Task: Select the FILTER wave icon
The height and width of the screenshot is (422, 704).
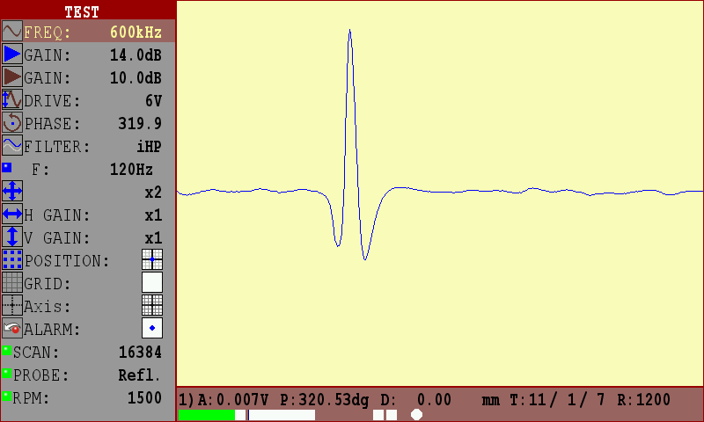Action: (12, 146)
